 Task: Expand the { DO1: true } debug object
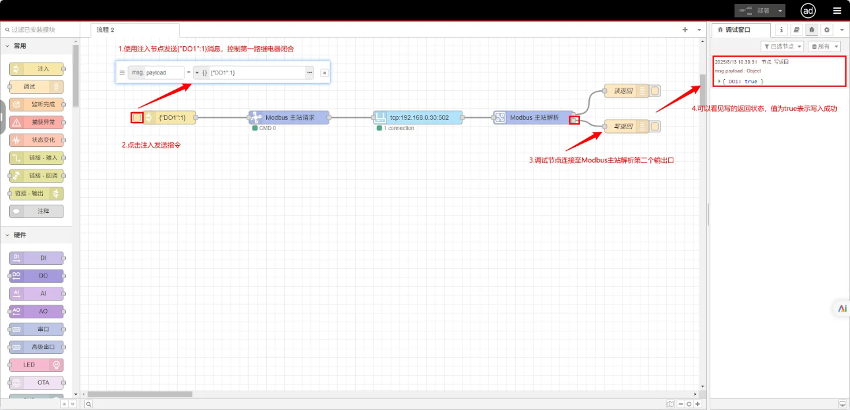tap(720, 81)
